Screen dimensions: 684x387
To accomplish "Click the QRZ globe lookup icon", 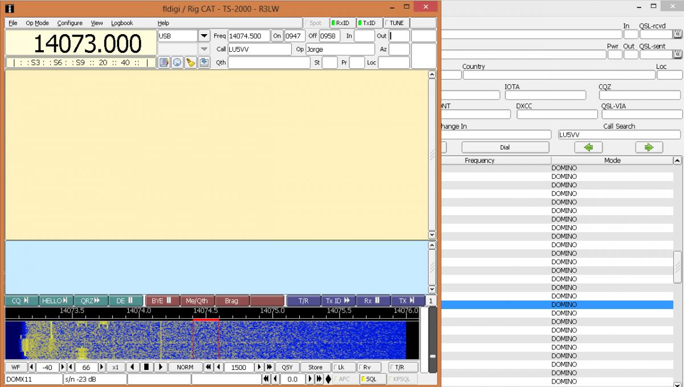I will 177,63.
